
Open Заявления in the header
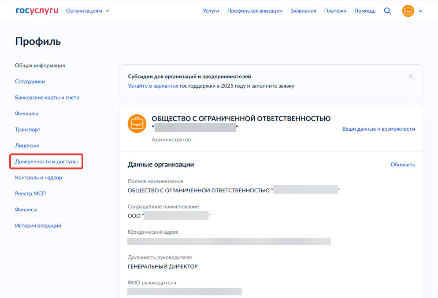coord(303,11)
